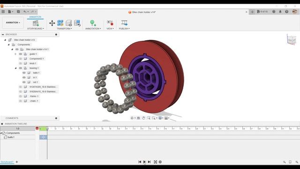Click the Publish video icon
This screenshot has width=300, height=169.
pos(124,23)
